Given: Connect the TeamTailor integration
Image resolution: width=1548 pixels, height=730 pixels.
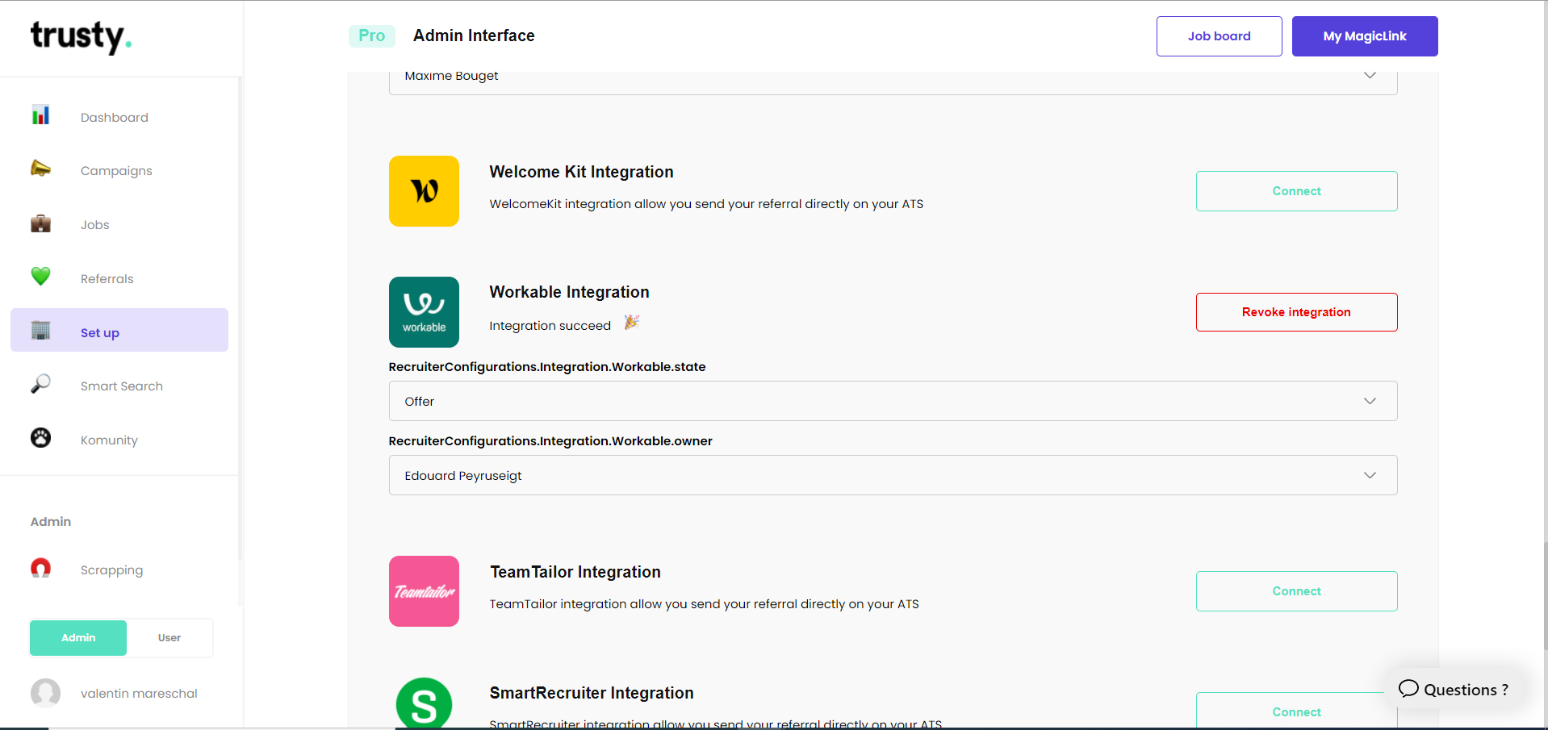Looking at the screenshot, I should tap(1295, 590).
